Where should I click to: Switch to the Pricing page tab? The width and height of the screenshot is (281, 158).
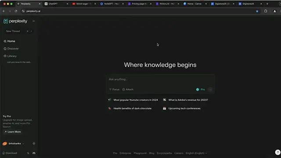[x=140, y=4]
